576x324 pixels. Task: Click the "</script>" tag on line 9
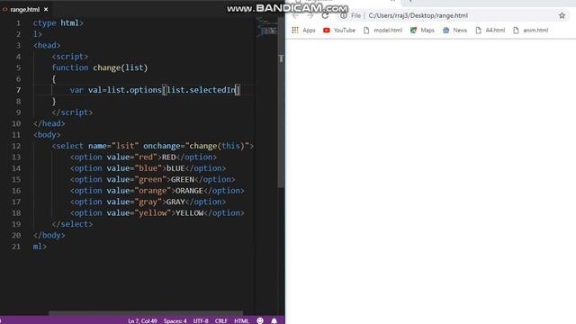(72, 112)
